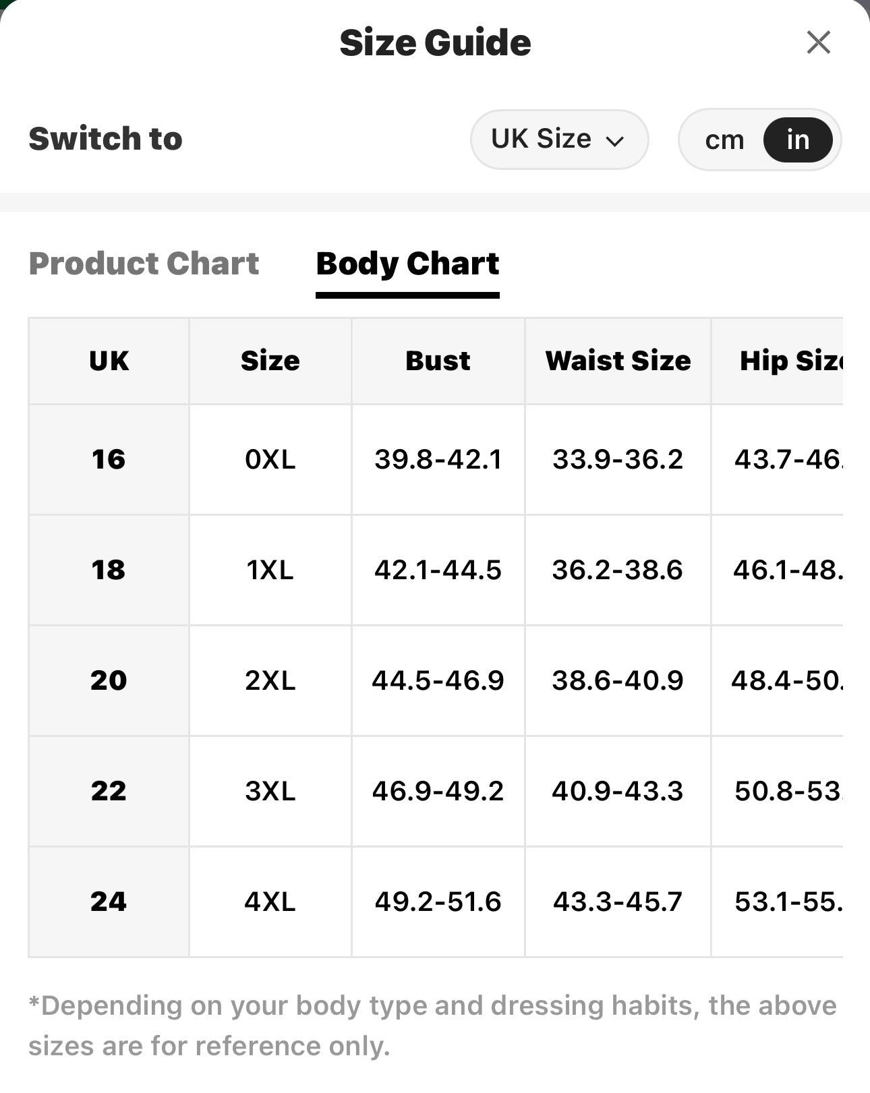The image size is (870, 1093).
Task: Select the UK 18 row cell
Action: click(109, 570)
